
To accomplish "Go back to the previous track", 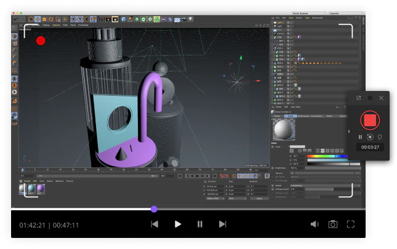I will [155, 224].
